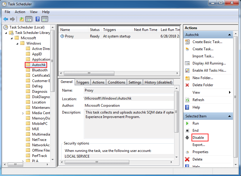Switch to the Triggers tab
The image size is (241, 176).
83,82
